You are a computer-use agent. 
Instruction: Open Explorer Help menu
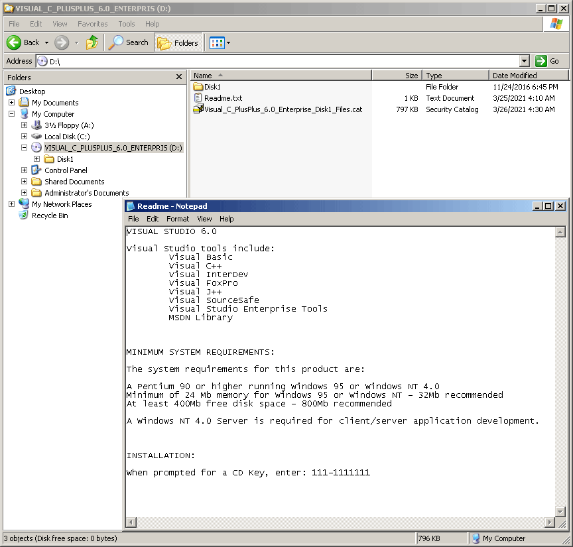coord(153,24)
